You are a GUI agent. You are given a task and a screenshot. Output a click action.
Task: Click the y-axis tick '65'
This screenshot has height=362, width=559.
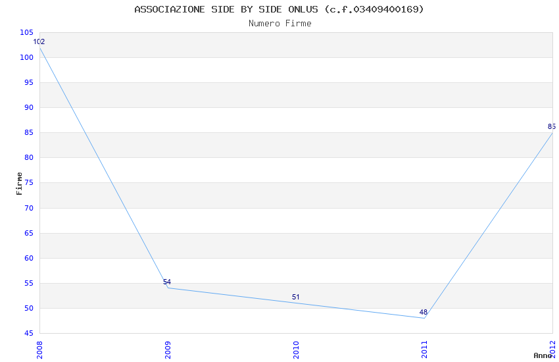pos(29,233)
